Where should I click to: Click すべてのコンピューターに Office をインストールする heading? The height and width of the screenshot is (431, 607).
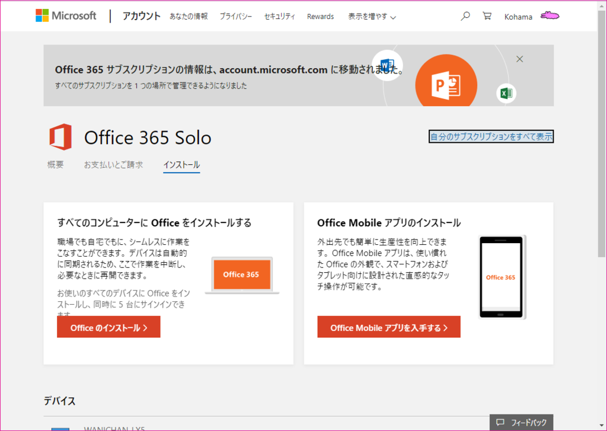(154, 223)
